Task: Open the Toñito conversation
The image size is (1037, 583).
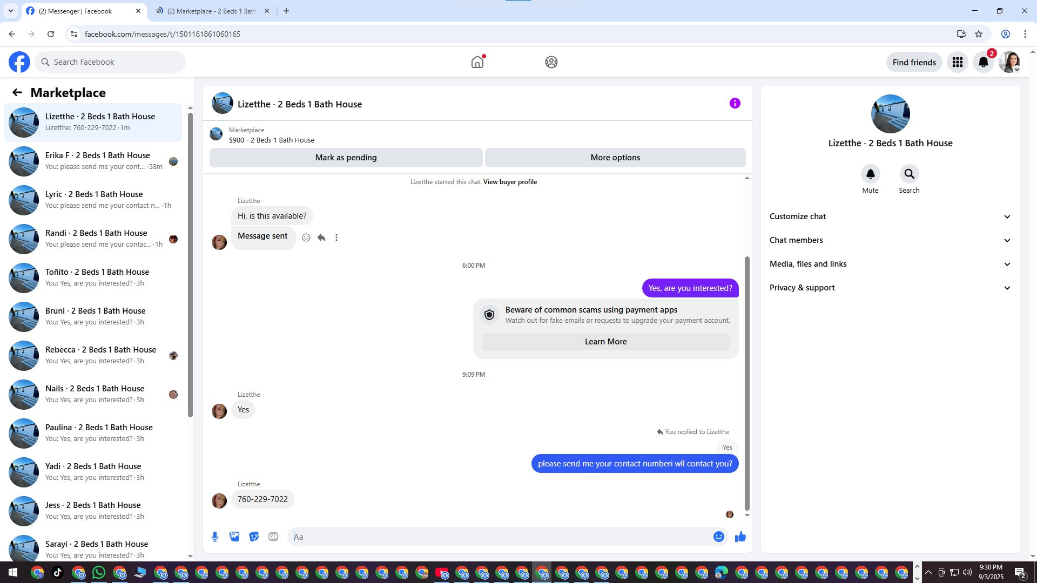Action: 93,277
